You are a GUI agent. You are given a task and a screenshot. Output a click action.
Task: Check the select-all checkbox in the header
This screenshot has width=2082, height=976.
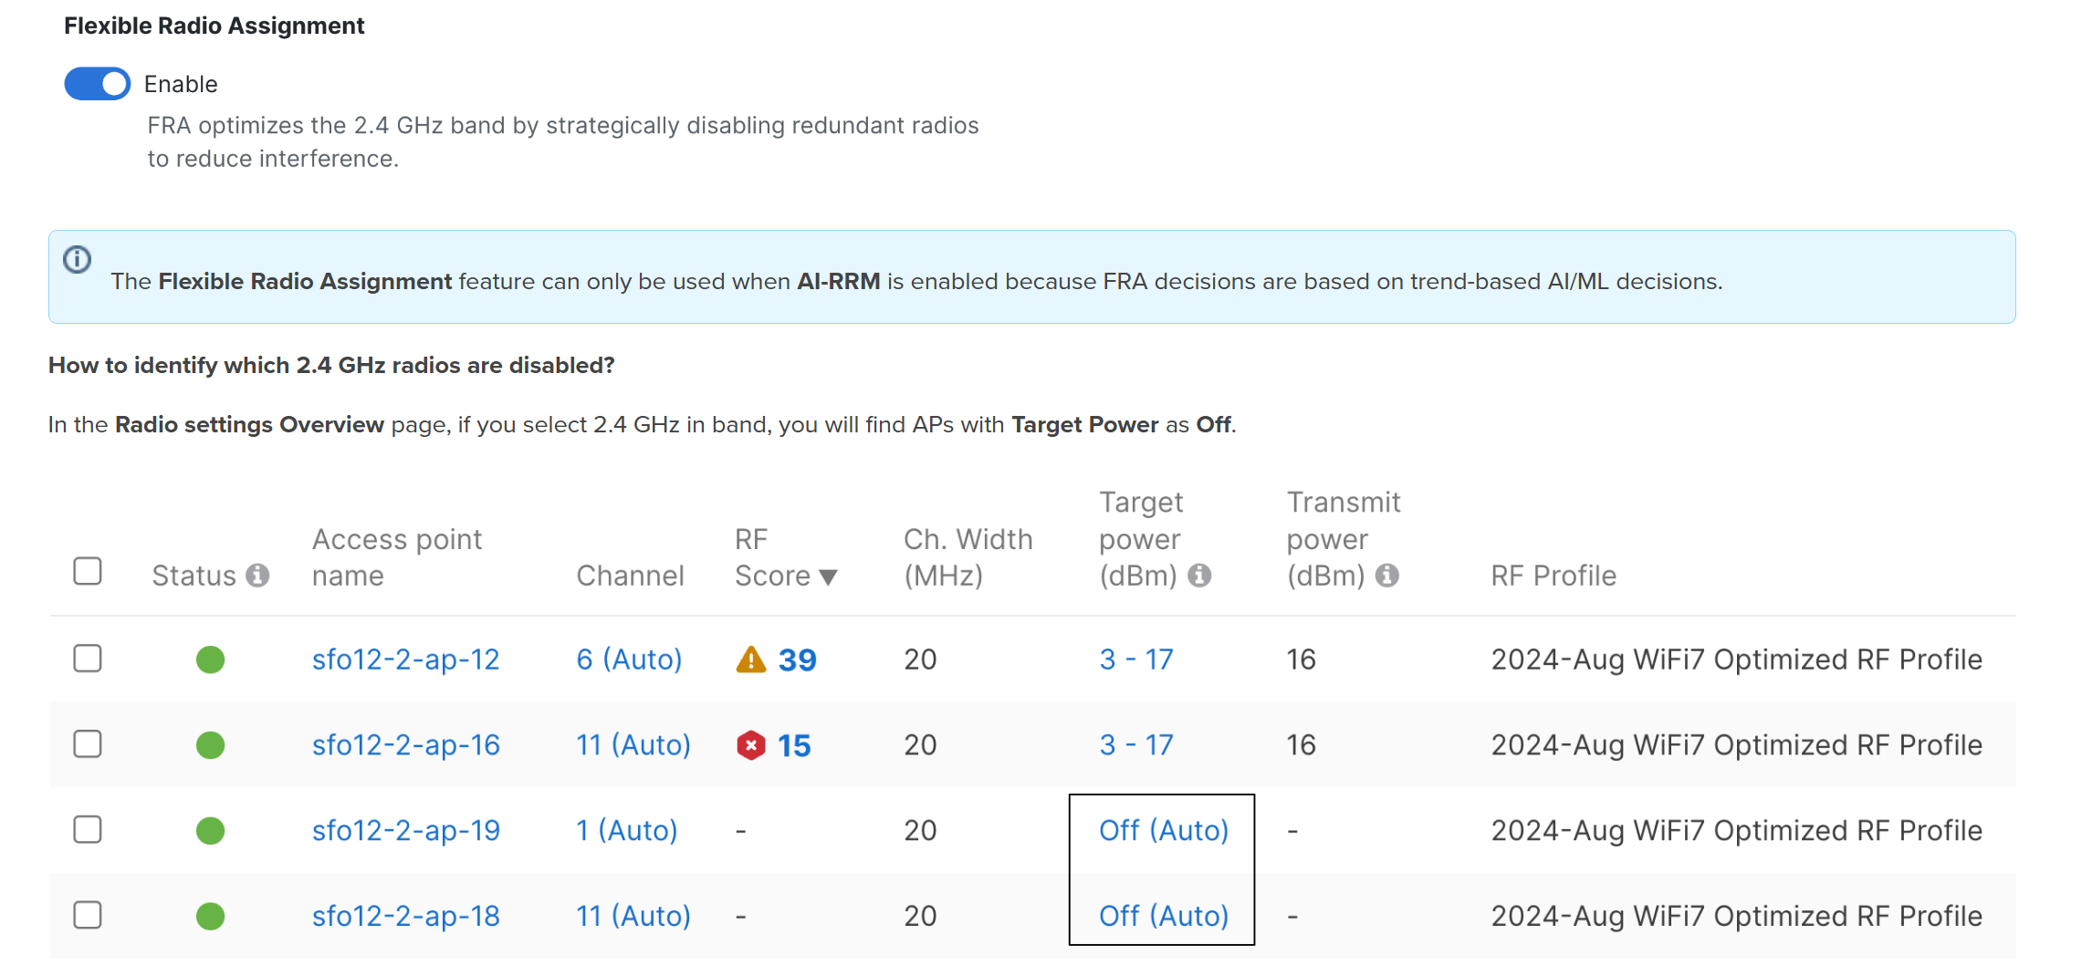click(x=87, y=570)
